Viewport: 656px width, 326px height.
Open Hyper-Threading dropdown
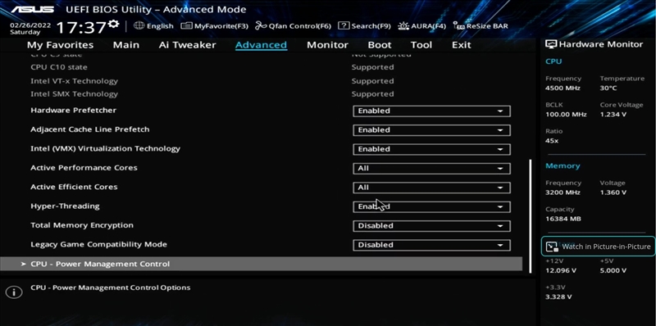pos(431,206)
